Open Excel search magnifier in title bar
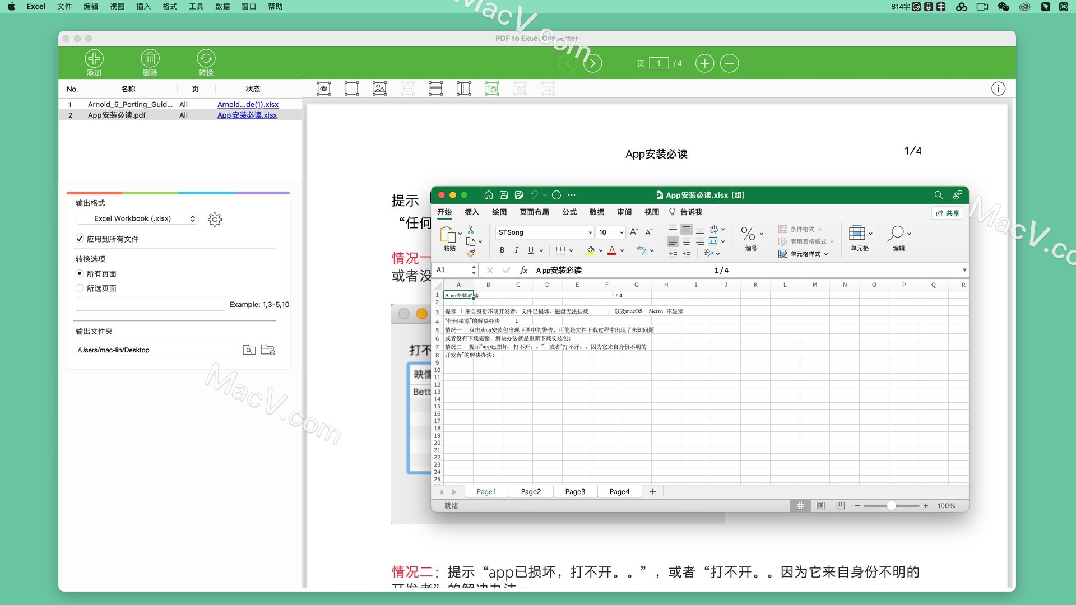Image resolution: width=1076 pixels, height=605 pixels. pos(938,195)
